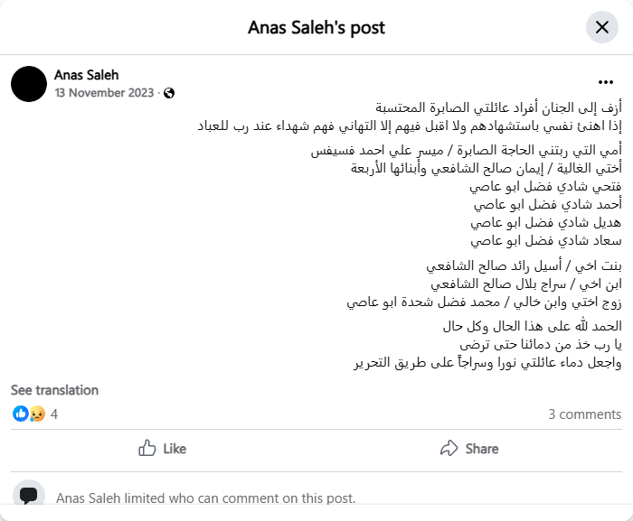Viewport: 633px width, 521px height.
Task: Click the "Anas Saleh's post" dialog title
Action: (316, 27)
